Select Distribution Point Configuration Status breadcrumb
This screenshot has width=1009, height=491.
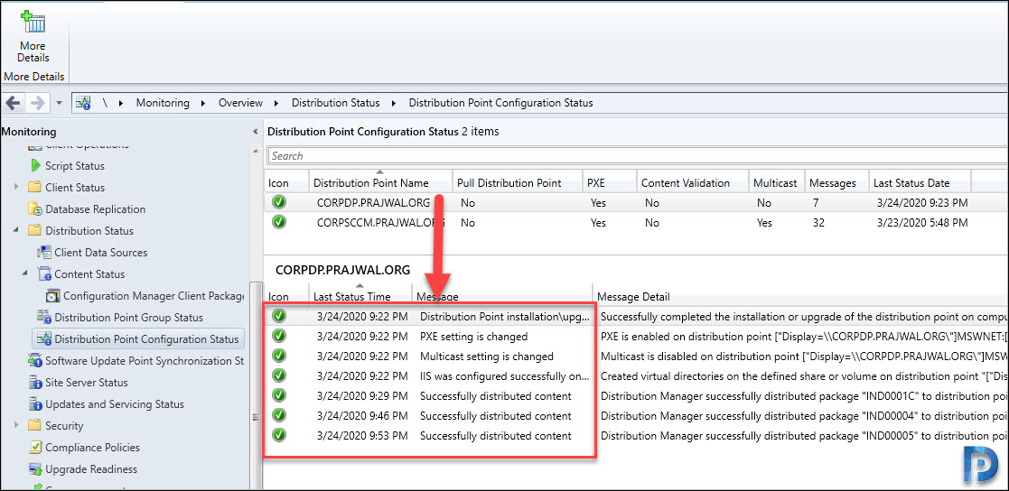[x=501, y=103]
